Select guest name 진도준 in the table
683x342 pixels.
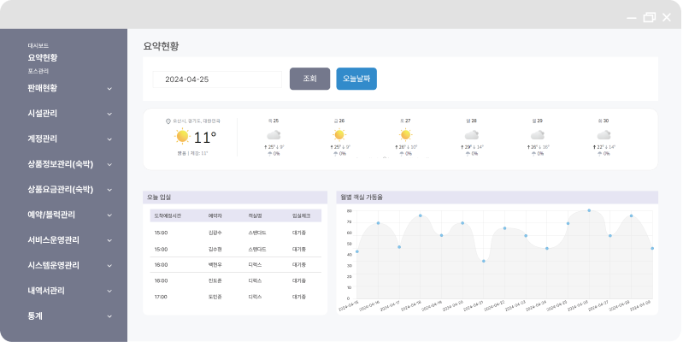click(215, 280)
